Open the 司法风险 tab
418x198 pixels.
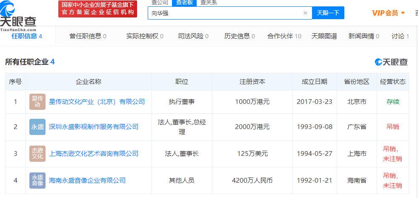[193, 36]
